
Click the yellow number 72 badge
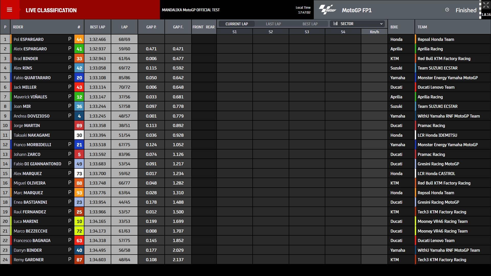pos(79,231)
